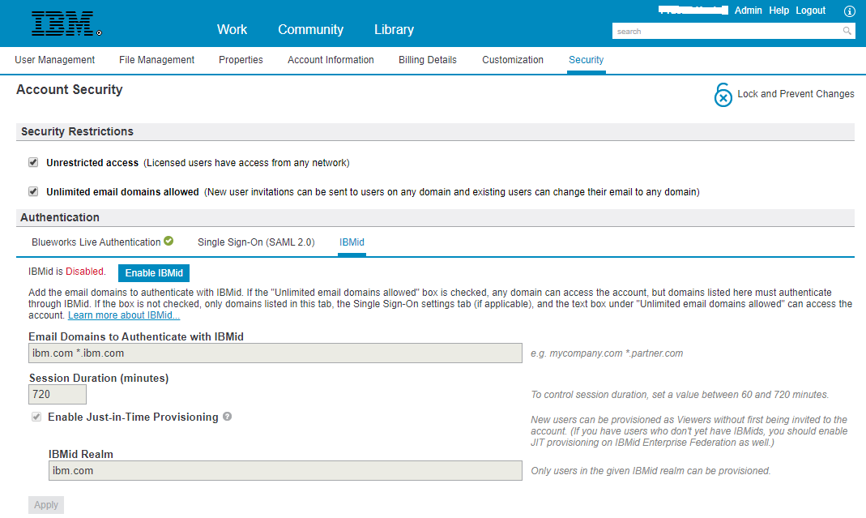
Task: Click the Admin link in header
Action: (x=748, y=11)
